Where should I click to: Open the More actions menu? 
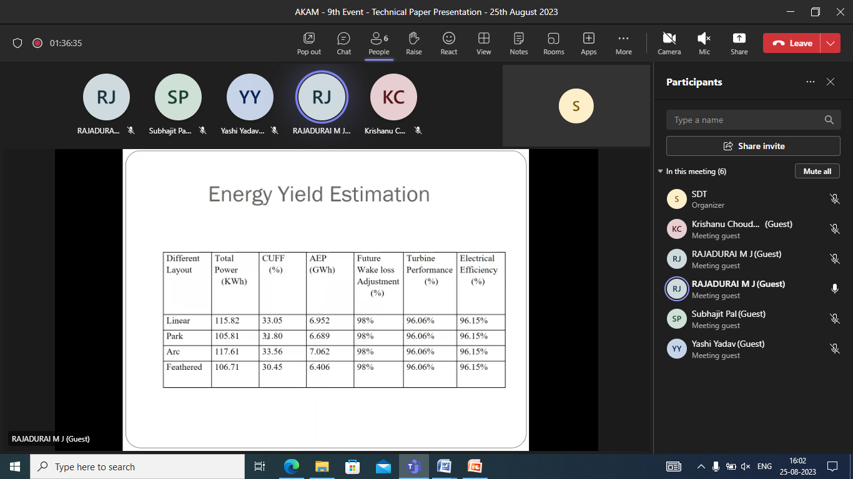tap(623, 42)
